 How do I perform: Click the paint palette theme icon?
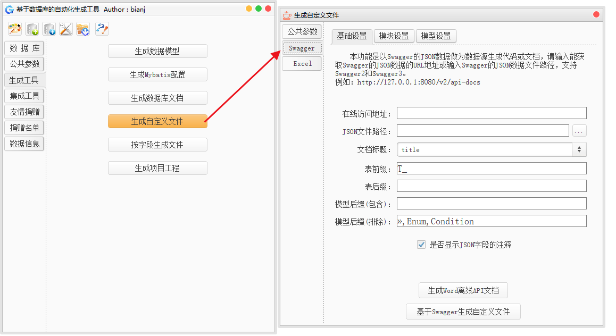(15, 29)
